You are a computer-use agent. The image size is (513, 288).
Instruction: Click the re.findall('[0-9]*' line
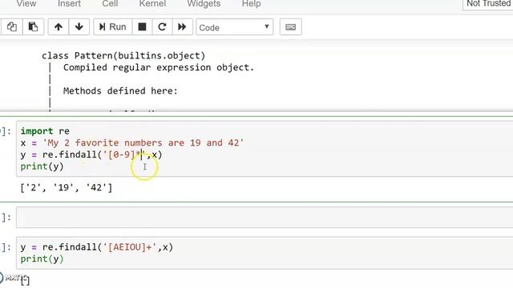point(91,154)
